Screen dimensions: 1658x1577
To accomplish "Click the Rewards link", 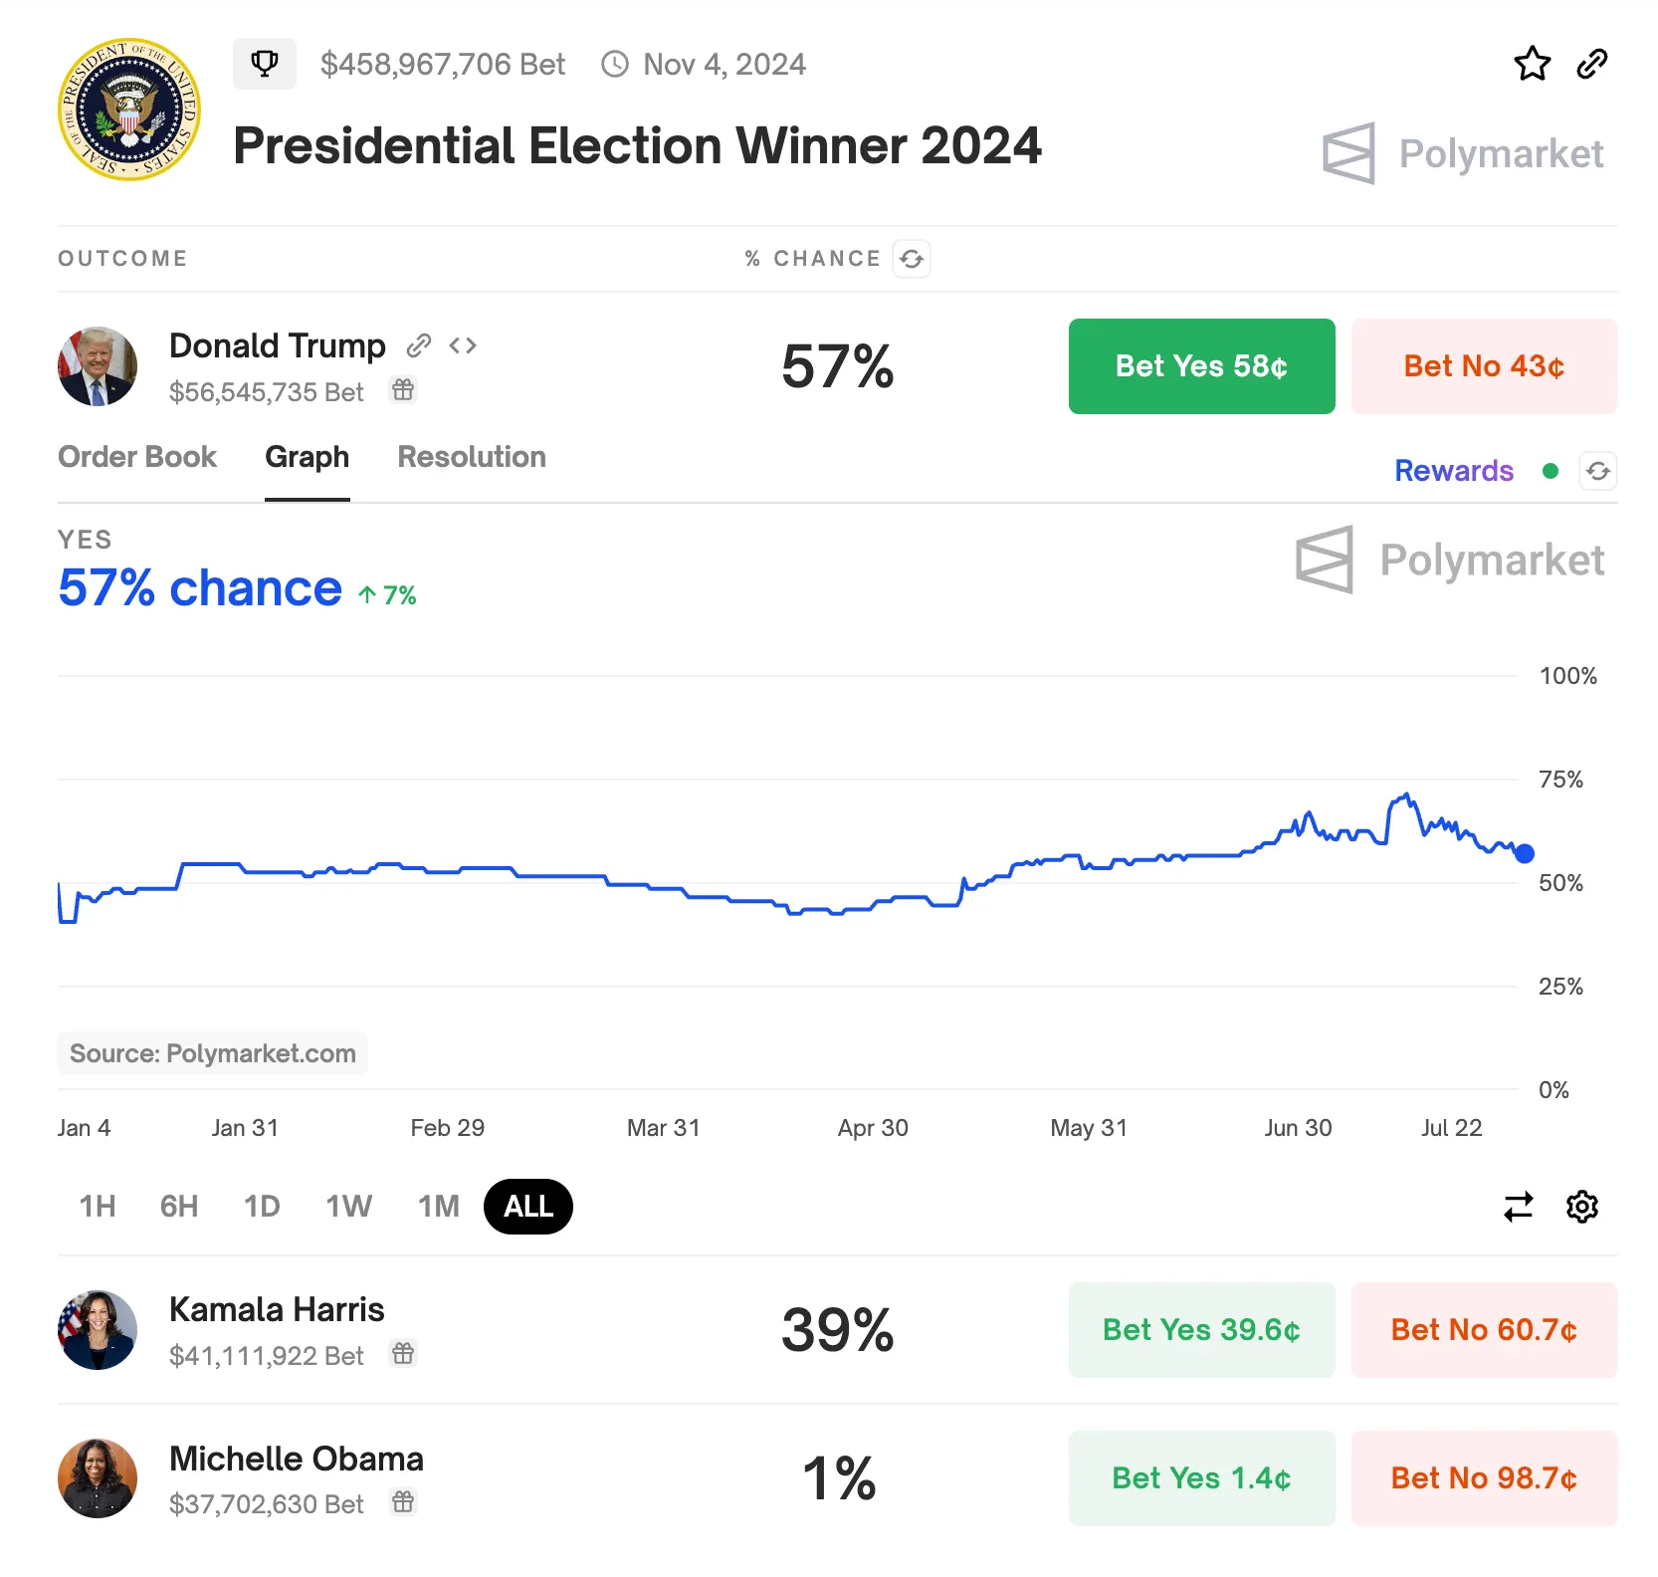I will [x=1454, y=471].
